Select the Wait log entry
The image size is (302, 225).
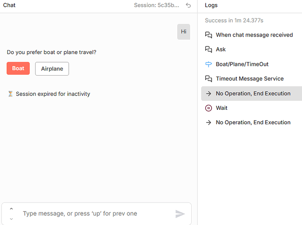click(x=221, y=108)
